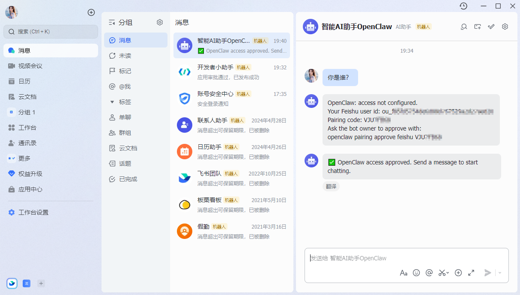Click the 翻译 translate button
This screenshot has width=520, height=295.
[331, 186]
